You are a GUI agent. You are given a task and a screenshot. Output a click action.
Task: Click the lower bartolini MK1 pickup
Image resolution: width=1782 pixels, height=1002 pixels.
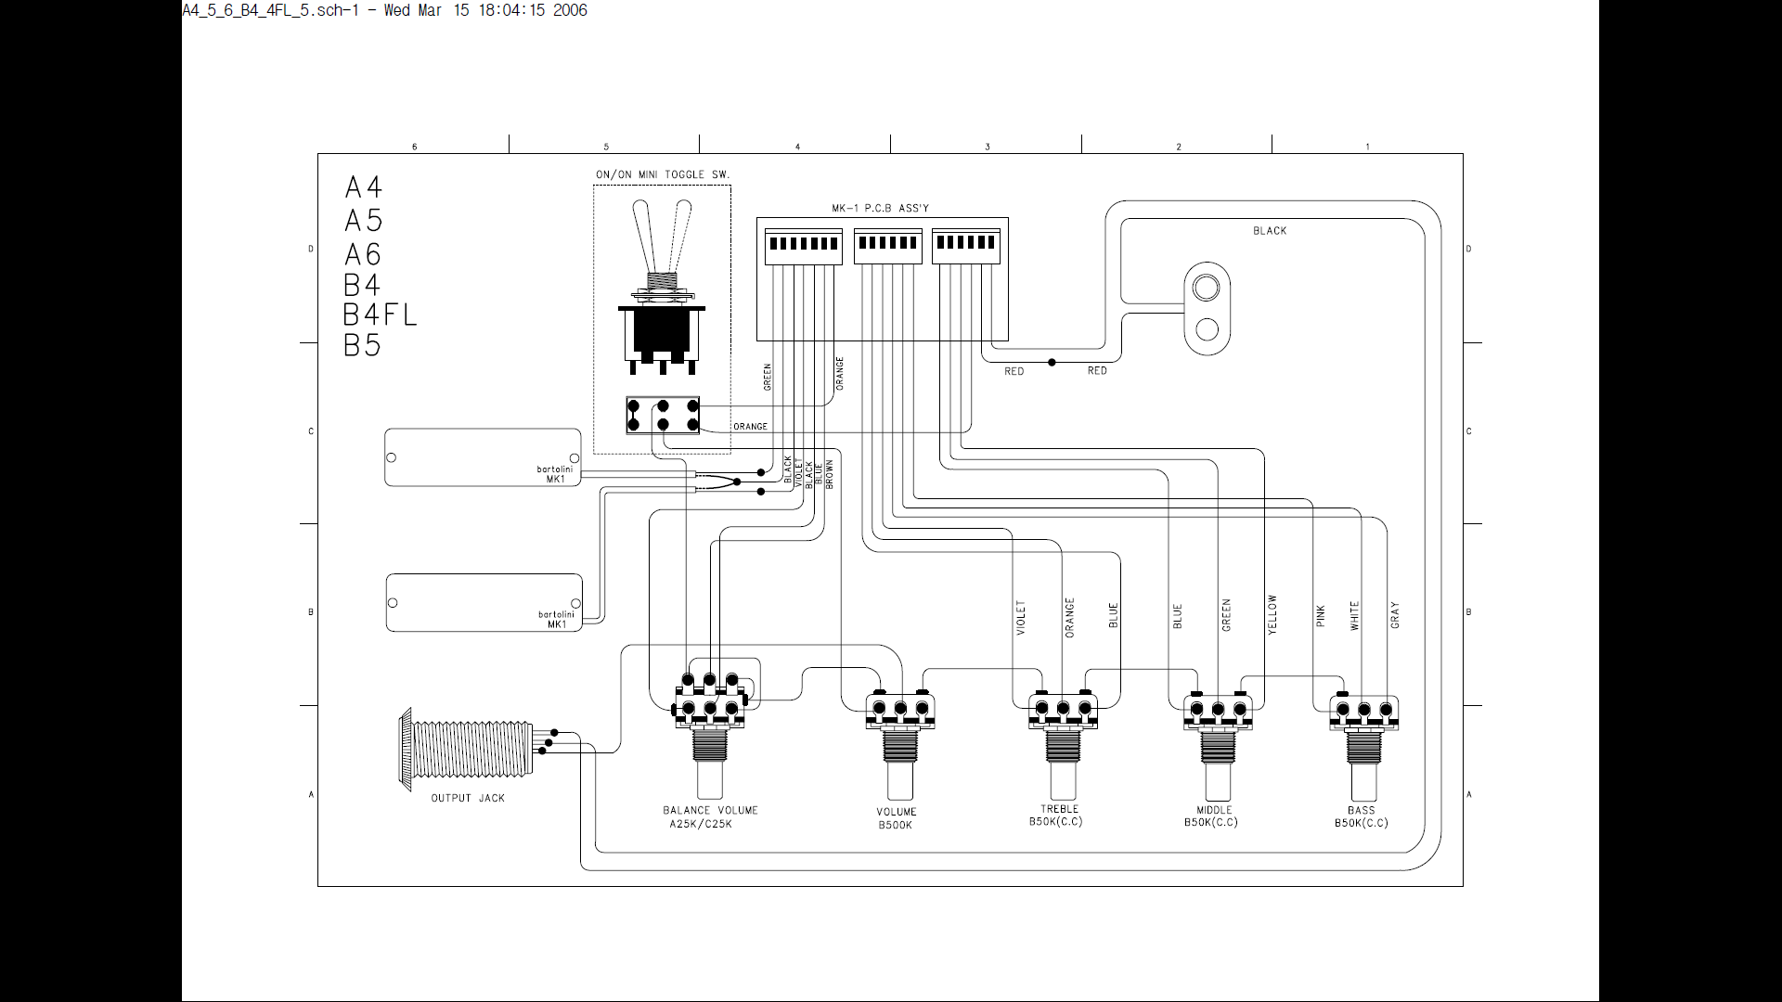point(484,603)
